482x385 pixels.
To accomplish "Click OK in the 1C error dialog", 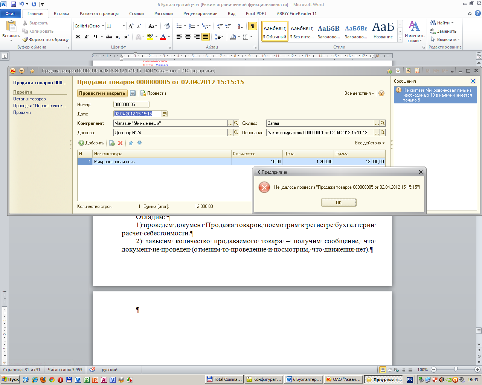I will [x=339, y=203].
